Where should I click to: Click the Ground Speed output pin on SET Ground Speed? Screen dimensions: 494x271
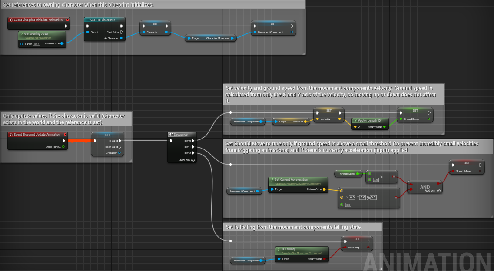pos(429,119)
